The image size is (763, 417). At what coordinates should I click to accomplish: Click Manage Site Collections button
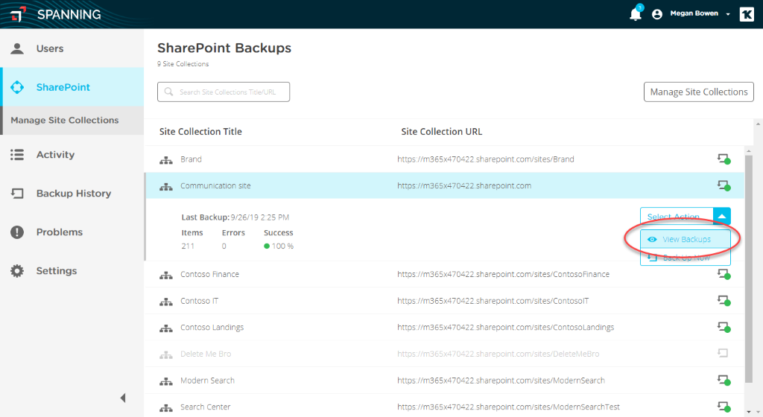(x=699, y=92)
